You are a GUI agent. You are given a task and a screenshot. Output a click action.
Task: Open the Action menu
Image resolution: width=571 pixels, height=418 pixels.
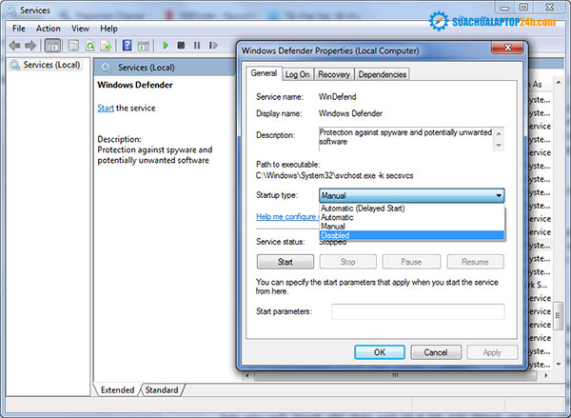coord(49,29)
